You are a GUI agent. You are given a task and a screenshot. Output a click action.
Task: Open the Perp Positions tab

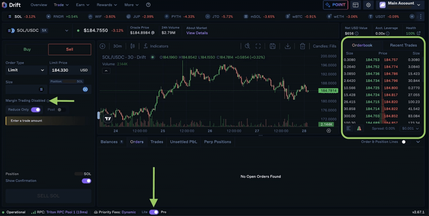[218, 142]
